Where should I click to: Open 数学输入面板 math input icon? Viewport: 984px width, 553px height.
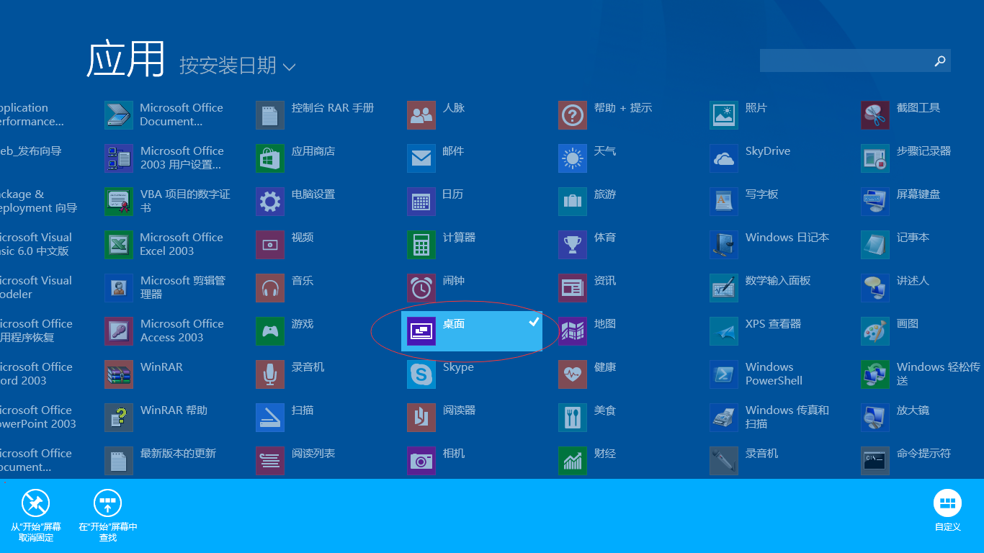[724, 288]
